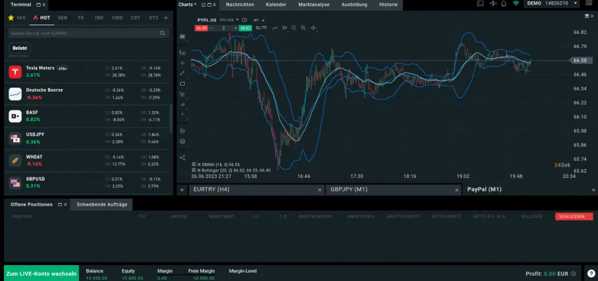Open the STC CFD instrument type dropdown
Image resolution: width=598 pixels, height=281 pixels.
point(229,20)
